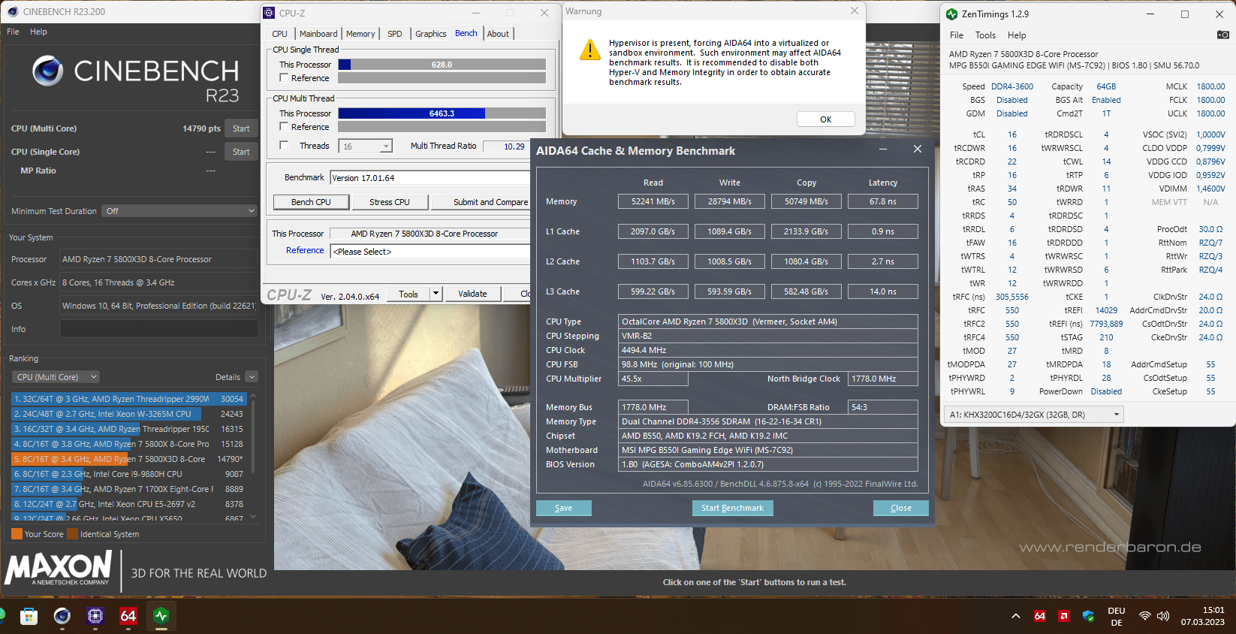The image size is (1236, 634).
Task: Open Cinebench File menu
Action: point(13,32)
